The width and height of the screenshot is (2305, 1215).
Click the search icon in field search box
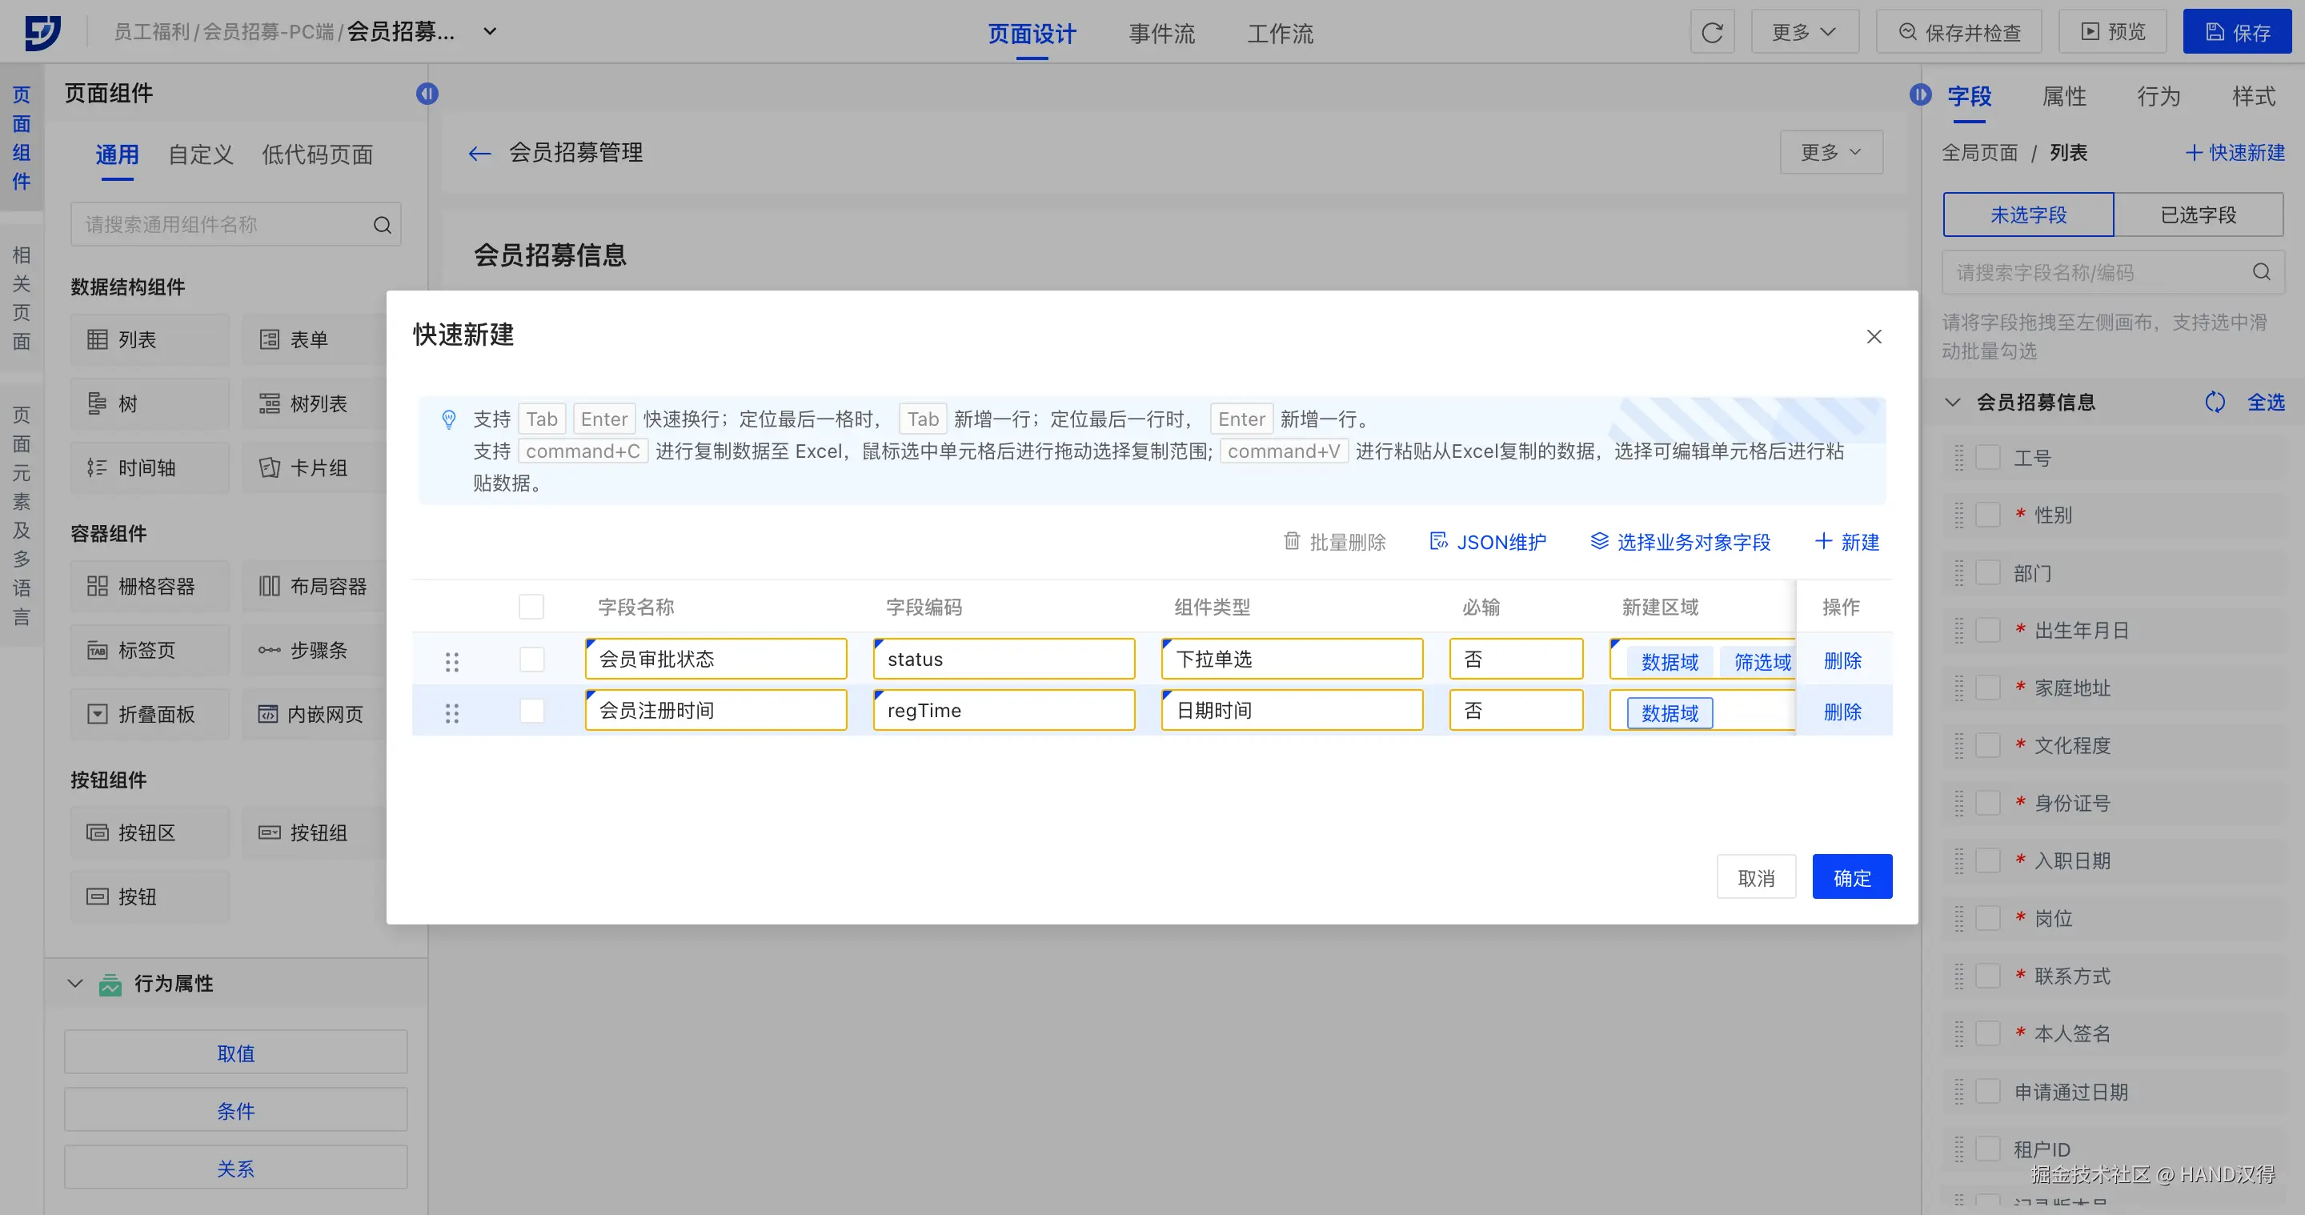tap(2261, 272)
